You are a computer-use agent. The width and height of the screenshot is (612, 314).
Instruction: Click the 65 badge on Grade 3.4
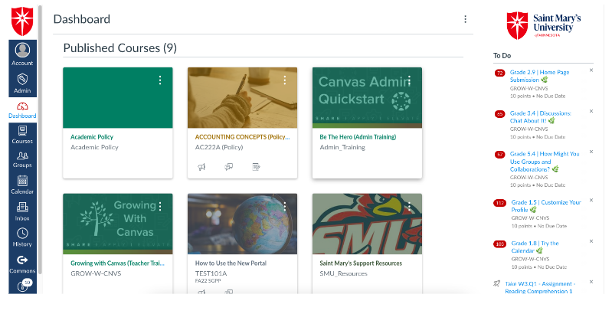click(x=499, y=114)
